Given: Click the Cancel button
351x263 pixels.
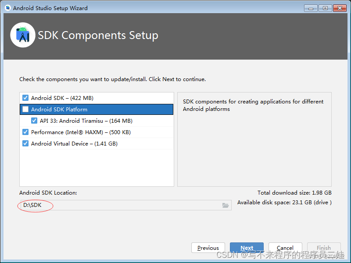Looking at the screenshot, I should 285,248.
